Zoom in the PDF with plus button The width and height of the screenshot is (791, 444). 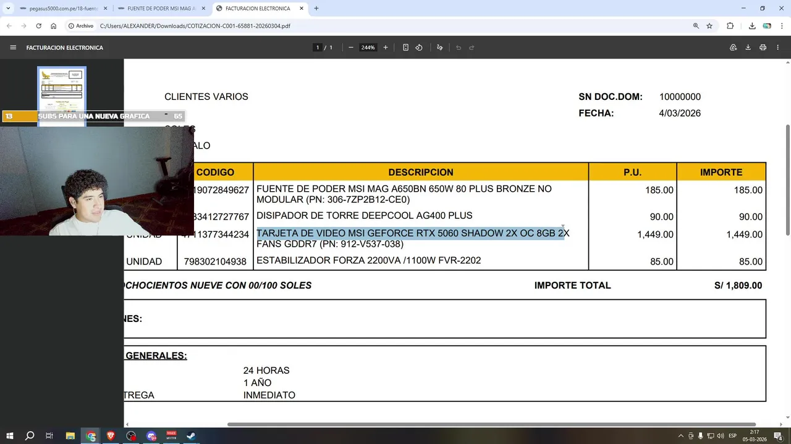point(386,47)
